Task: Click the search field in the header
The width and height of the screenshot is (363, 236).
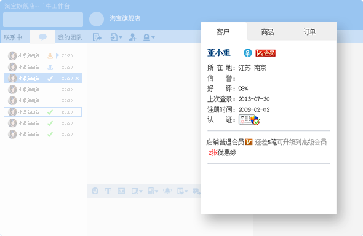Action: 43,20
